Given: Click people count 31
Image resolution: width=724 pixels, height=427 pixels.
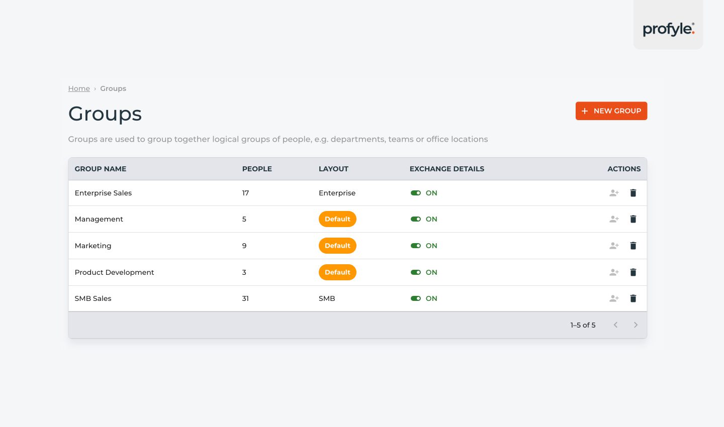Looking at the screenshot, I should click(245, 298).
